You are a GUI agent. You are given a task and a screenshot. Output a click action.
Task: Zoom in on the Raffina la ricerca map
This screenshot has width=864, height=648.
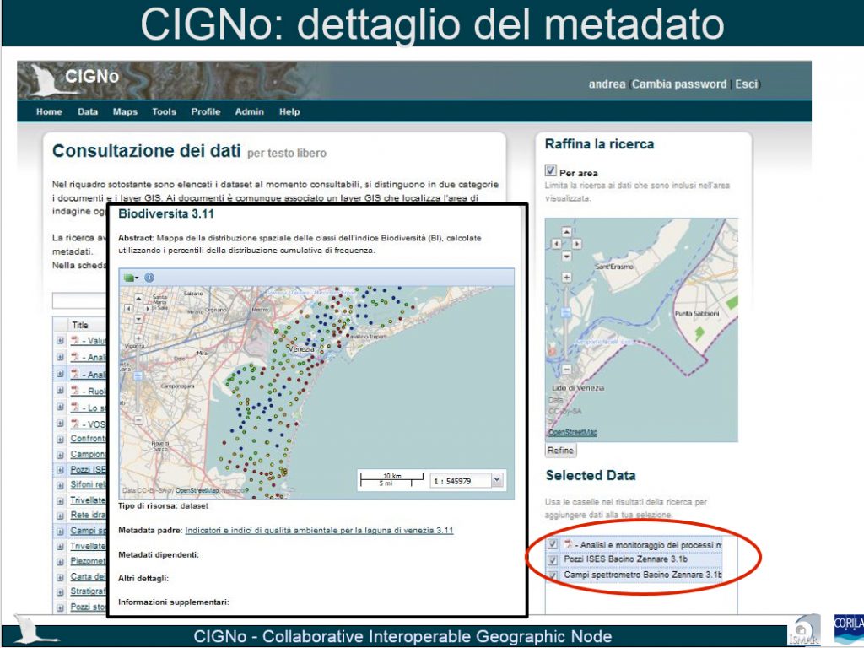coord(566,277)
